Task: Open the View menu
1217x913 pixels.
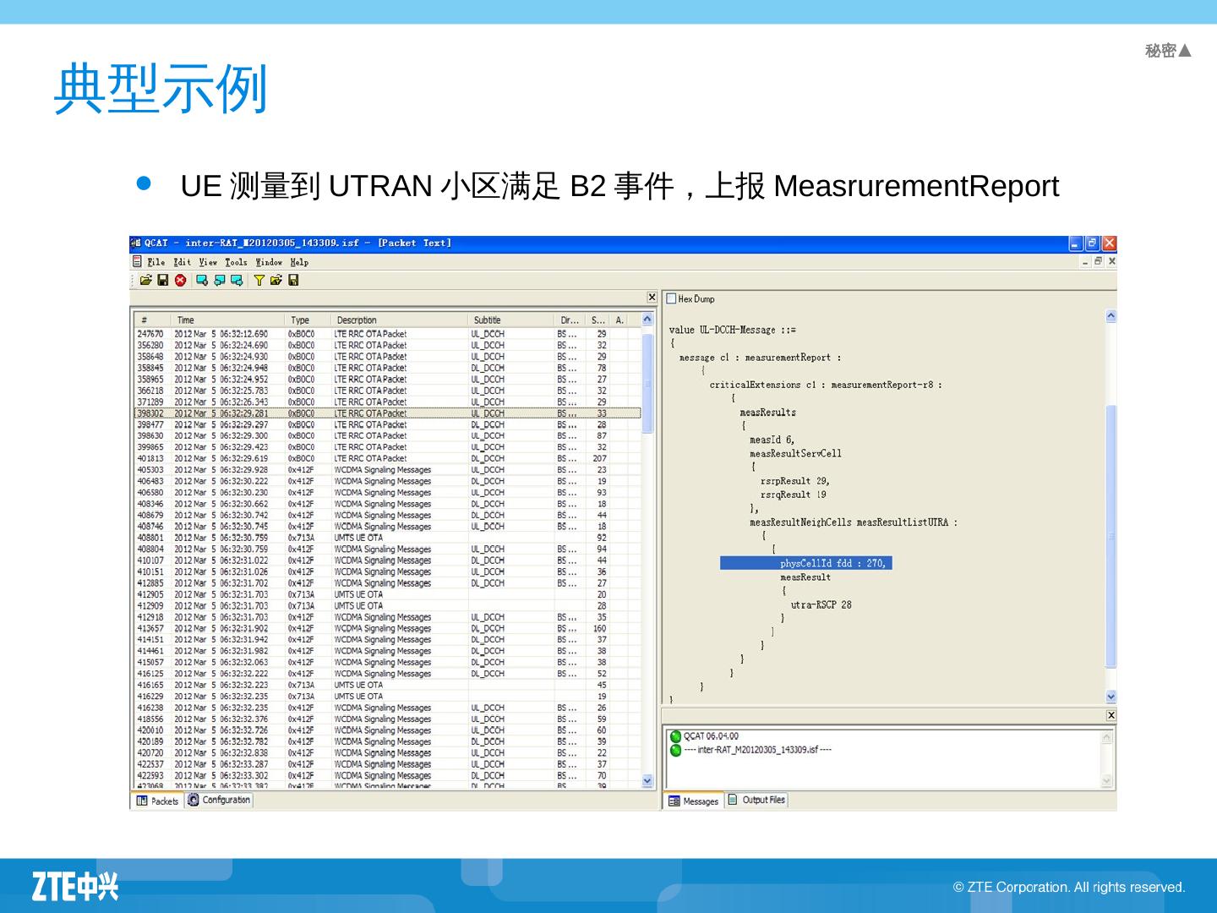Action: click(208, 262)
